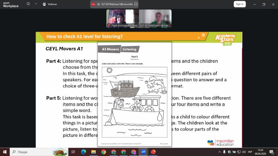The image size is (278, 156).
Task: Click the Пошук taskbar search field
Action: click(39, 152)
